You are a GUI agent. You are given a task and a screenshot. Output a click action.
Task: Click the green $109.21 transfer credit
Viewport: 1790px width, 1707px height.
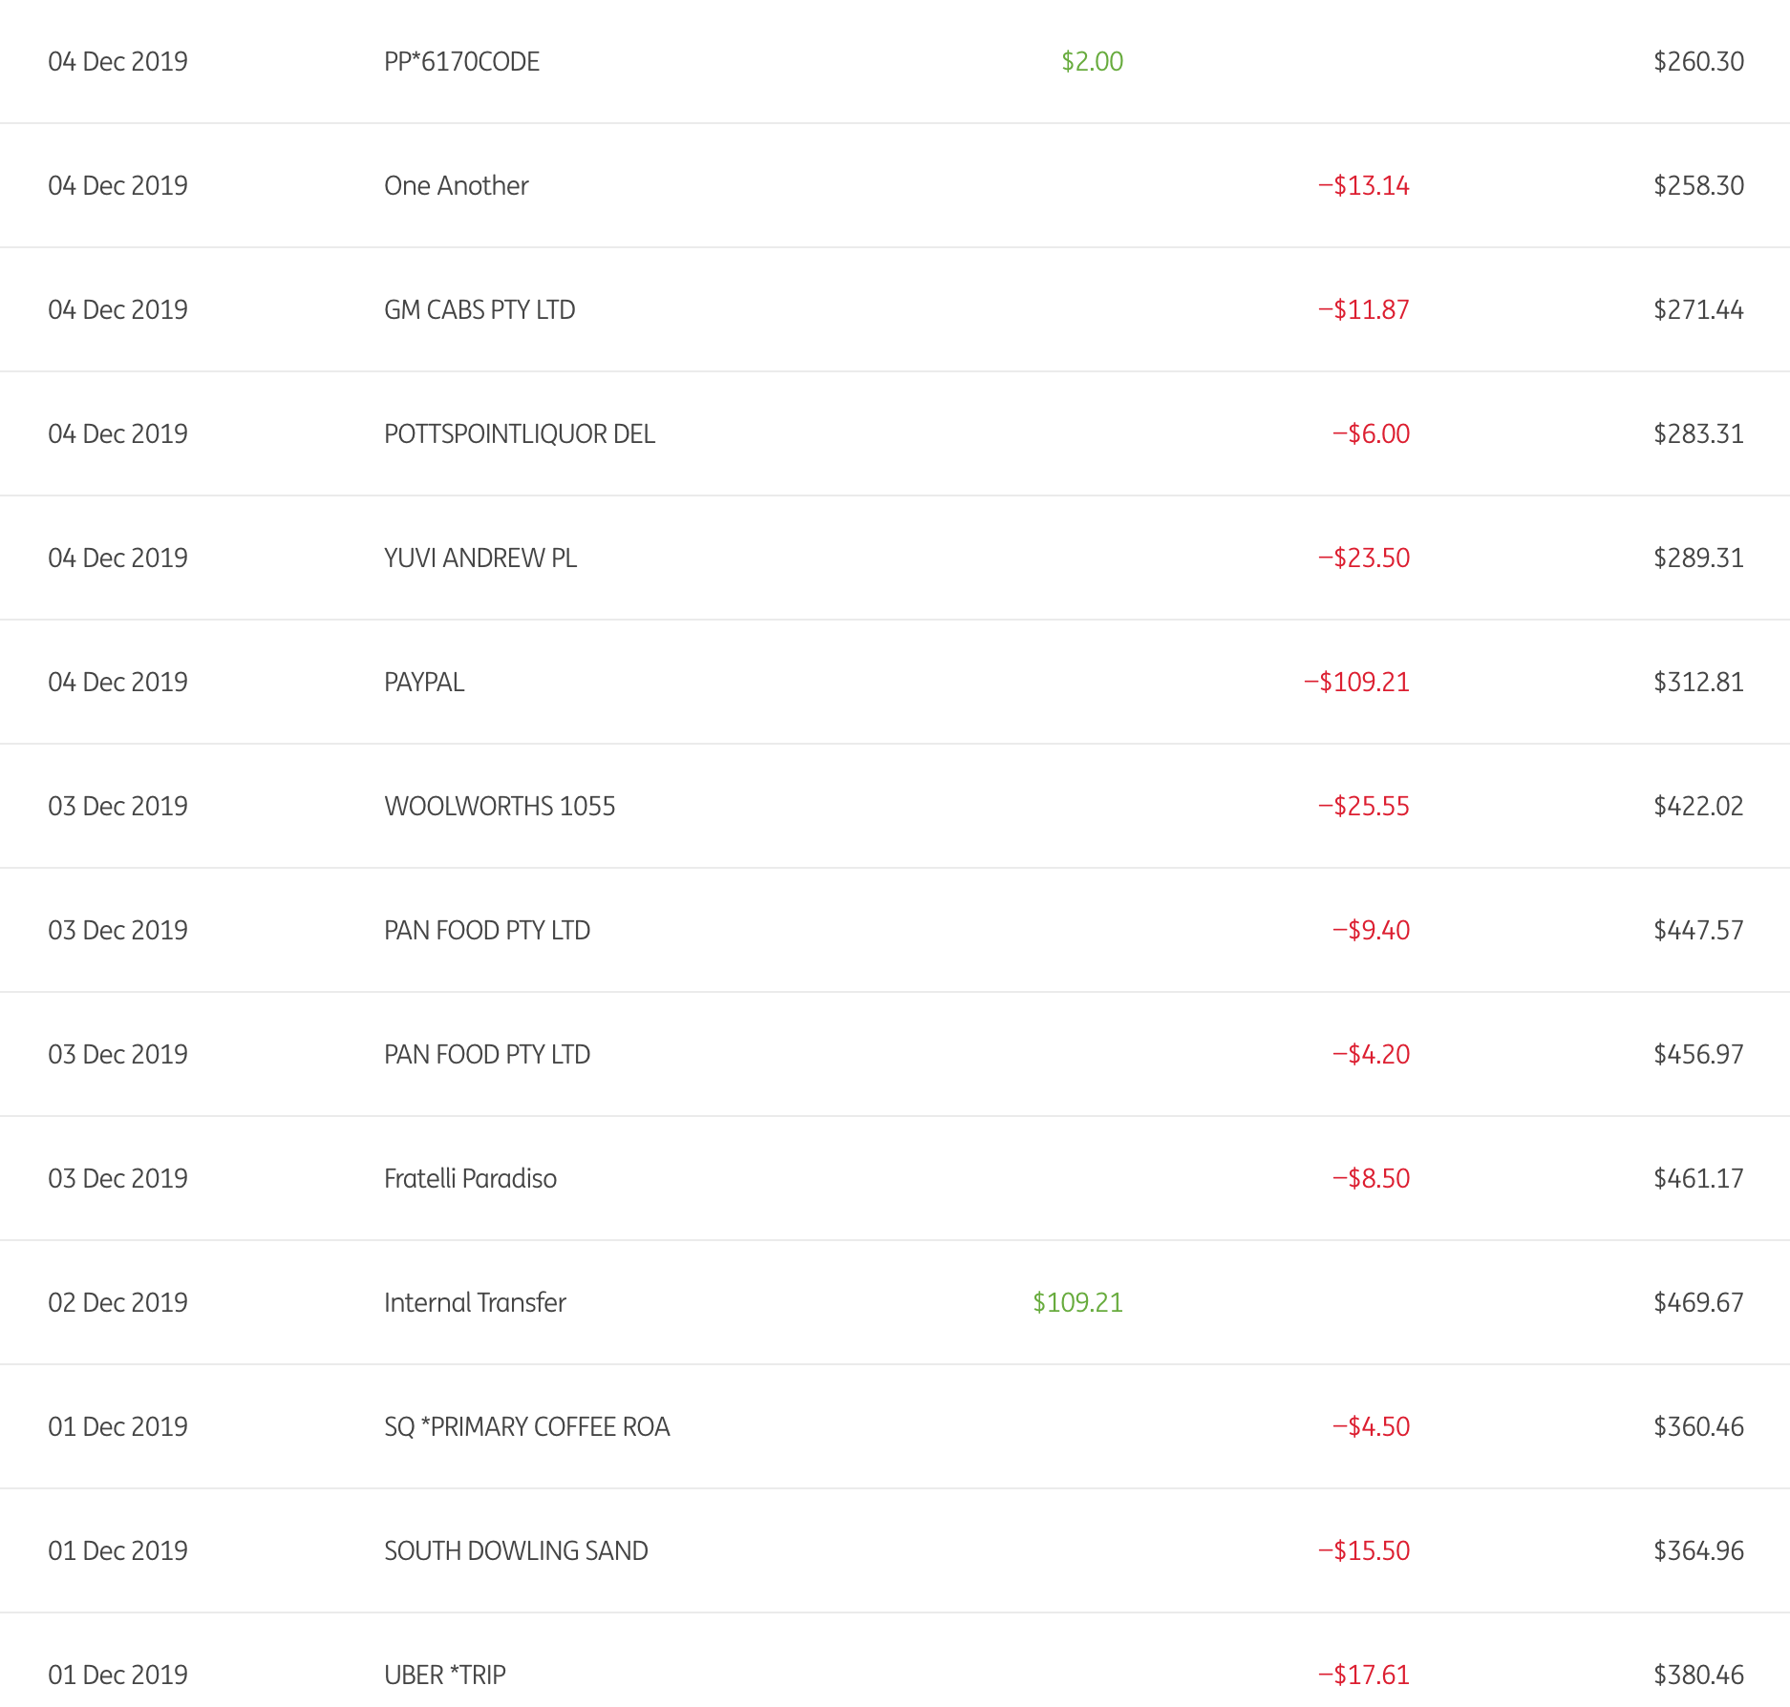(1077, 1303)
